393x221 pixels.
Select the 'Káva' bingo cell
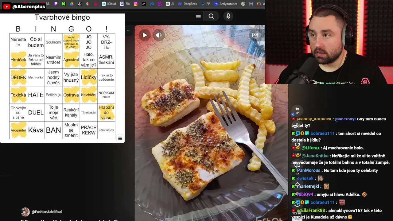tap(36, 130)
